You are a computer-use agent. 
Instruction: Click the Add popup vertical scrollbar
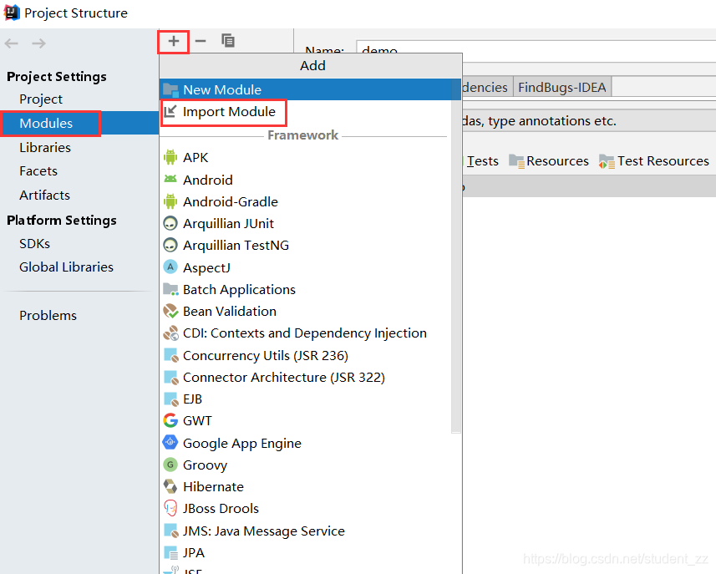point(455,256)
